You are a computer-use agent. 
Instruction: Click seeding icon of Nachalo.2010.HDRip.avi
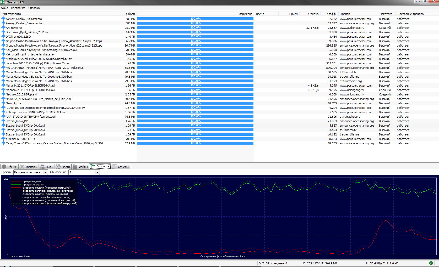coord(3,94)
